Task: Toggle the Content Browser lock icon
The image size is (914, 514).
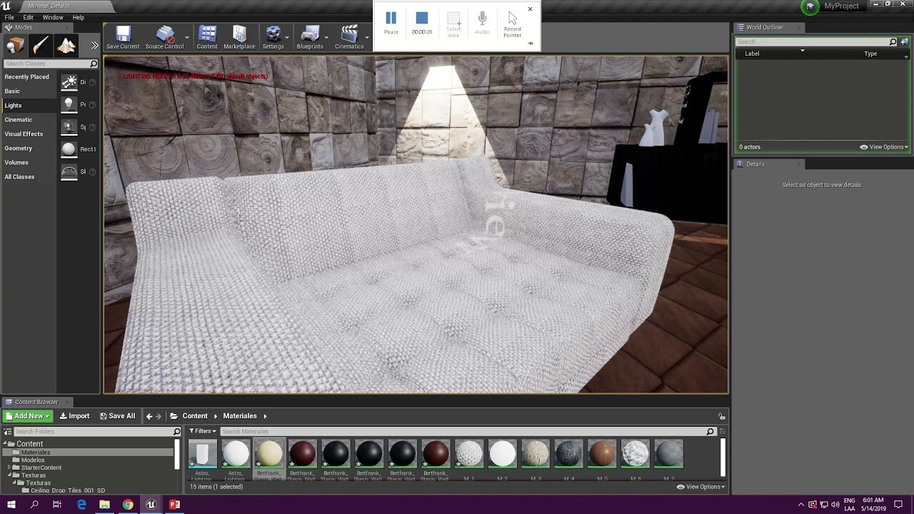Action: tap(722, 416)
